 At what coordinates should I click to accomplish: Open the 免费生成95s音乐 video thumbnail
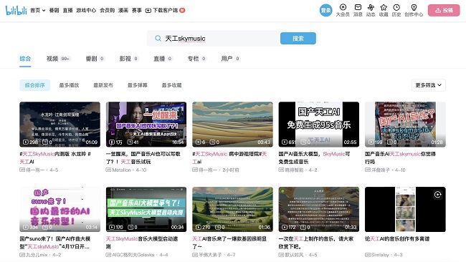point(319,125)
